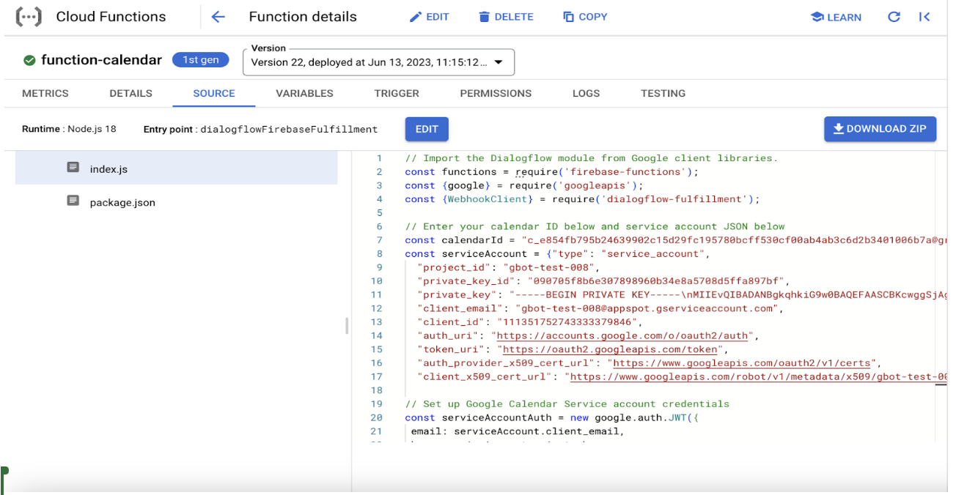Open the oauth2.googleapis.com token link

point(610,350)
